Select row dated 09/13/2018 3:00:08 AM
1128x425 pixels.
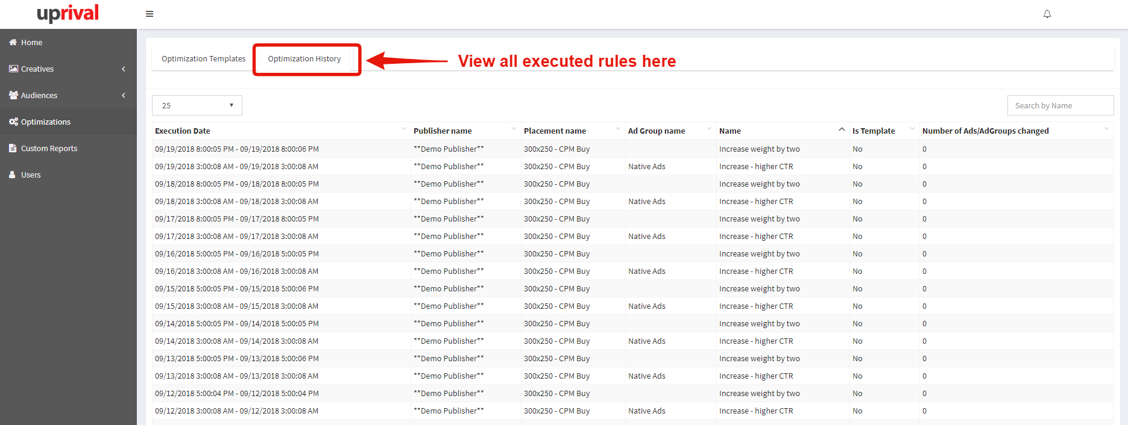coord(633,376)
